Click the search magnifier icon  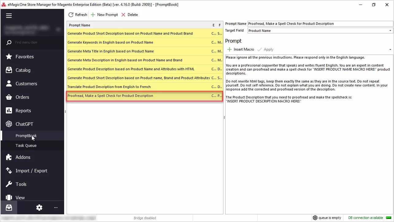[x=9, y=43]
